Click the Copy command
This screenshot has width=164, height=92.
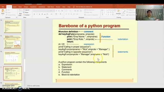[8, 13]
